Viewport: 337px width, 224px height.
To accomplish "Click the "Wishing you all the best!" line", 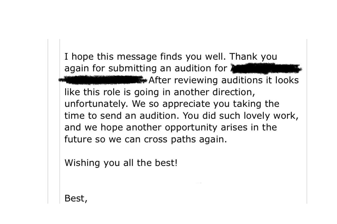I will pos(121,163).
